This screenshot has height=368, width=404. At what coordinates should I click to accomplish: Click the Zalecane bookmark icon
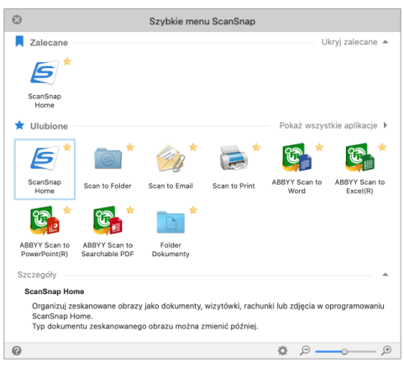(x=19, y=41)
